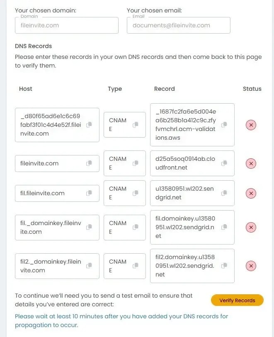The height and width of the screenshot is (337, 274).
Task: Click the DNS propagation wait notice link
Action: pyautogui.click(x=121, y=320)
